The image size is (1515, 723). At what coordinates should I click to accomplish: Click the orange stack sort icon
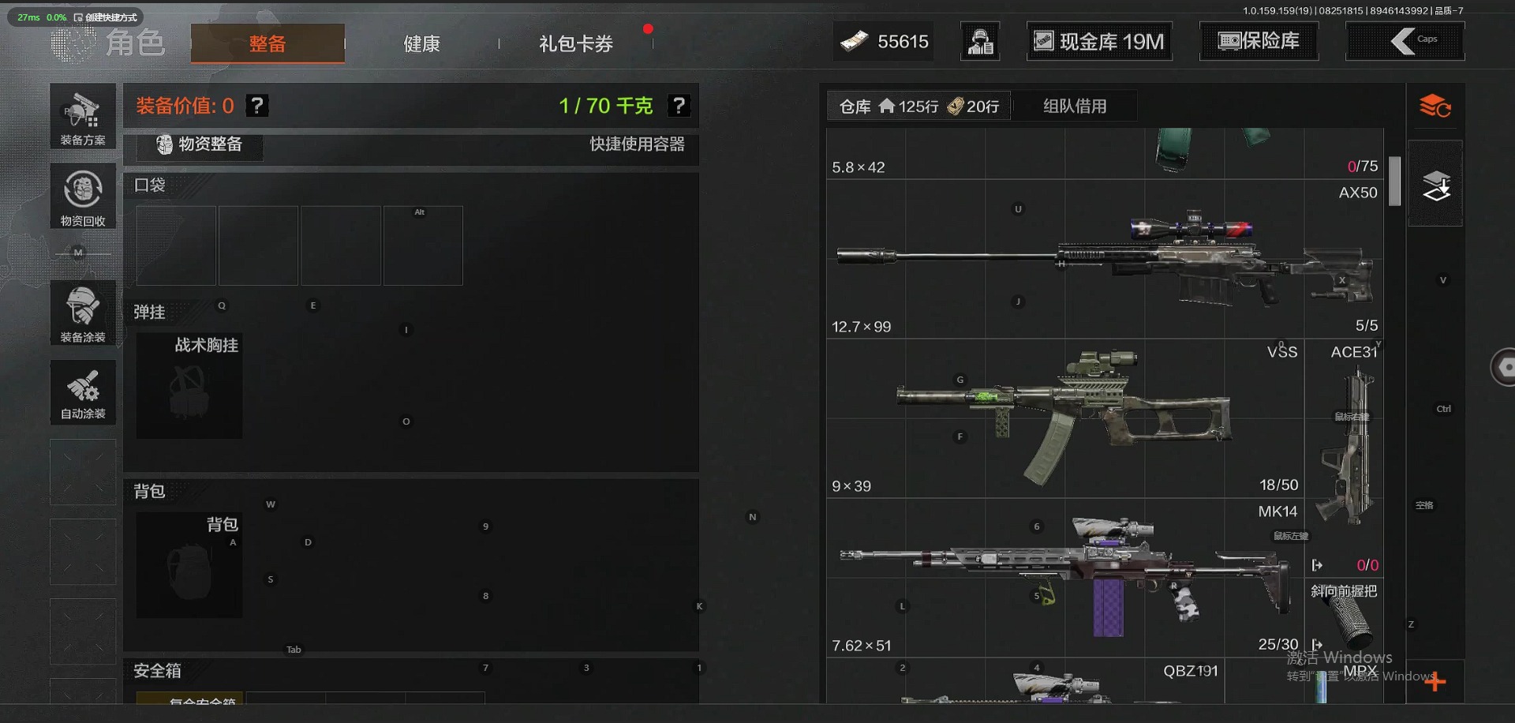tap(1435, 106)
